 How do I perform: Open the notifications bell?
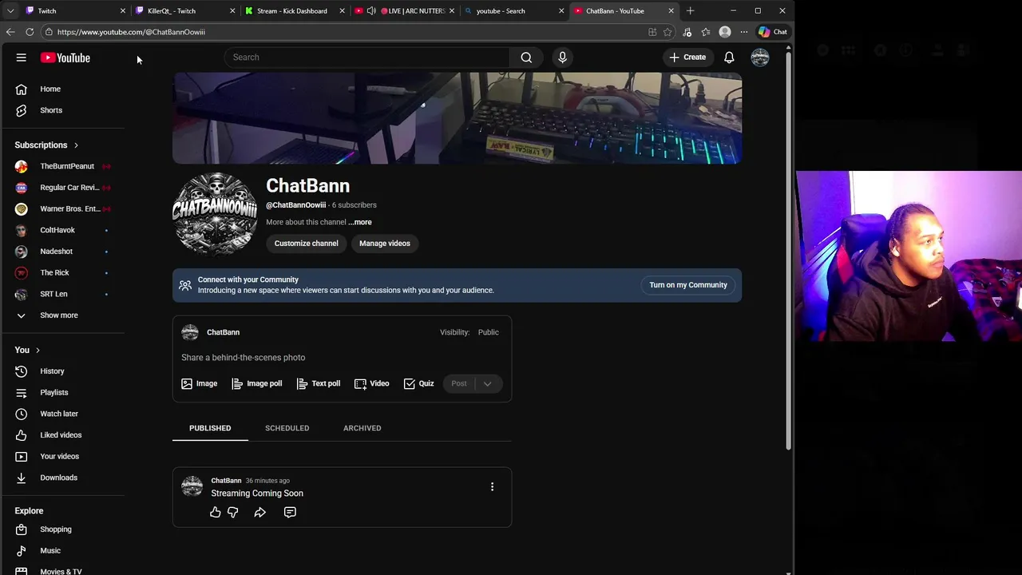(x=729, y=57)
